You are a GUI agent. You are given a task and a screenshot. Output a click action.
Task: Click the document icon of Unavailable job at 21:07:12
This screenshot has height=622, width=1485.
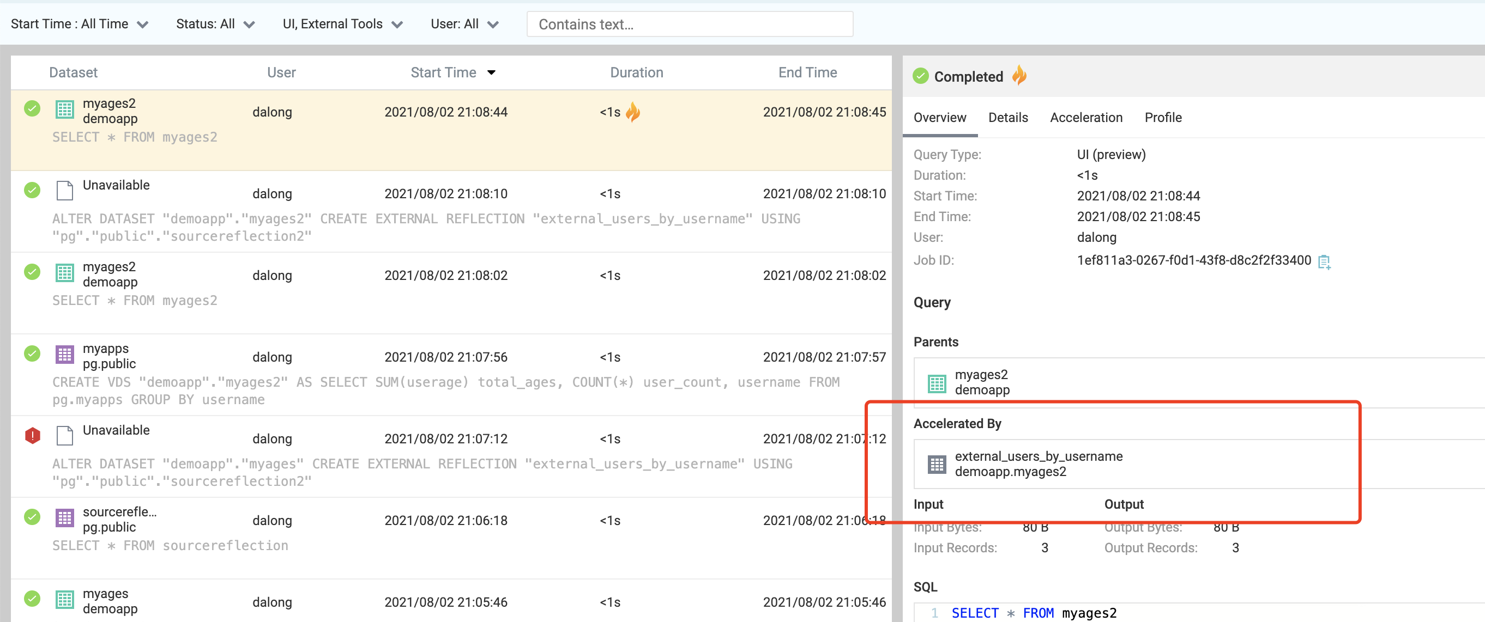pyautogui.click(x=64, y=436)
